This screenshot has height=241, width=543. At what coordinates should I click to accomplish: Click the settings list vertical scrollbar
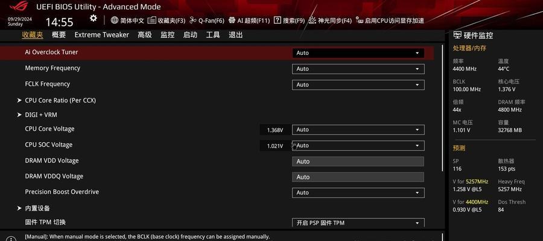click(443, 107)
